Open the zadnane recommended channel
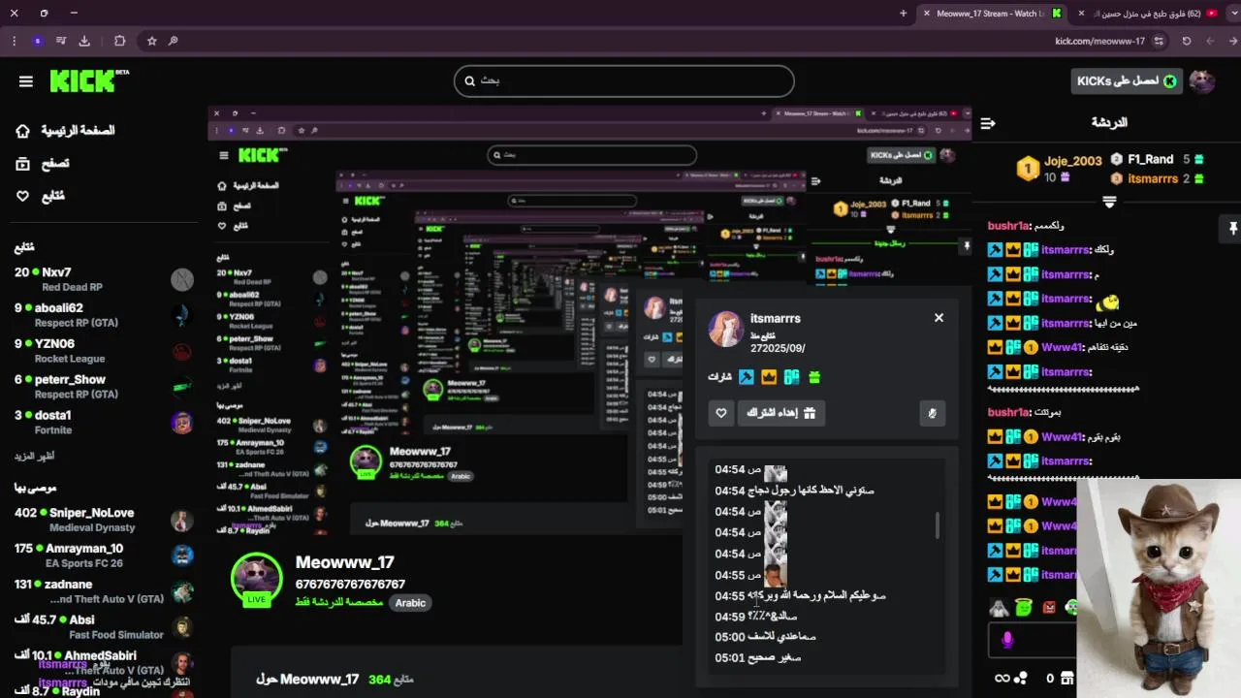 [102, 591]
